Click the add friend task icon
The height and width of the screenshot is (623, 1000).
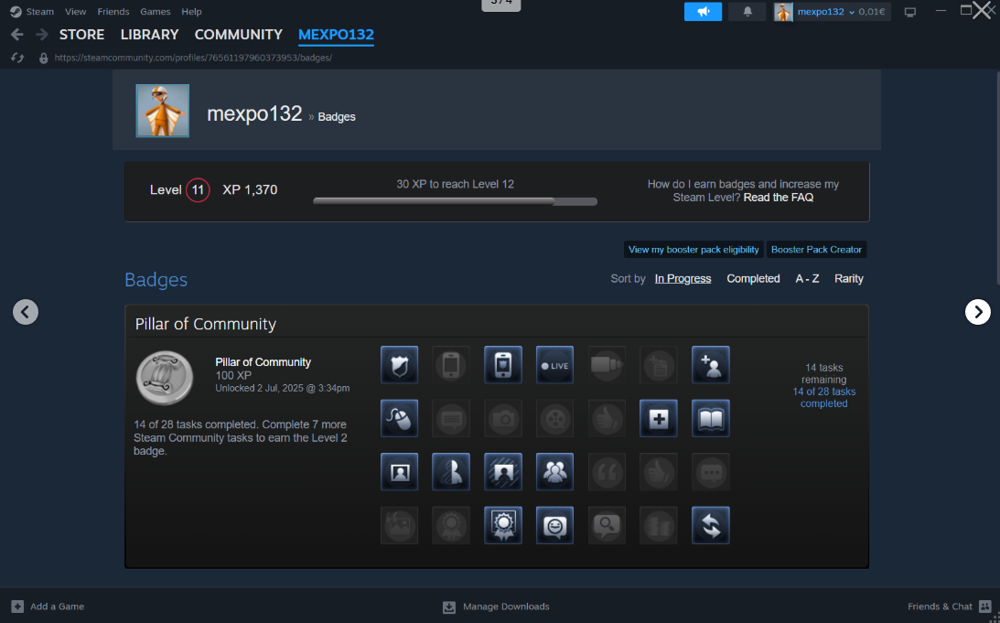(711, 365)
